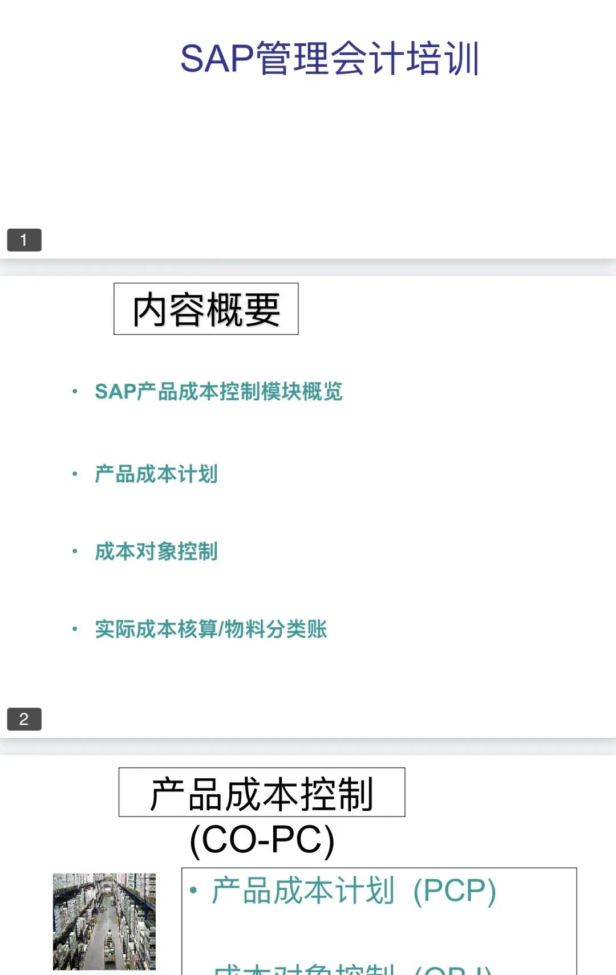
Task: Select the slide number 2 badge
Action: point(24,719)
